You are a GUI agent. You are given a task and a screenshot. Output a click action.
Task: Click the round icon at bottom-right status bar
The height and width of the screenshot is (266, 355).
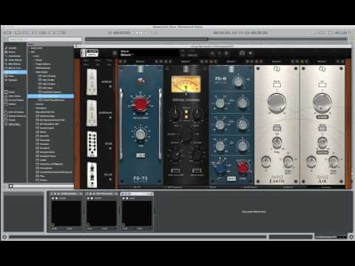[351, 237]
